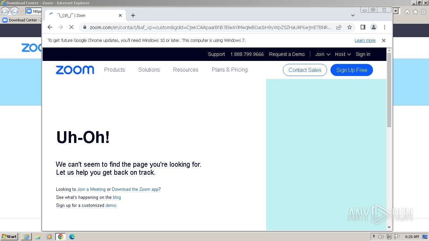
Task: Click the 1.888.799.9666 phone number
Action: [247, 54]
